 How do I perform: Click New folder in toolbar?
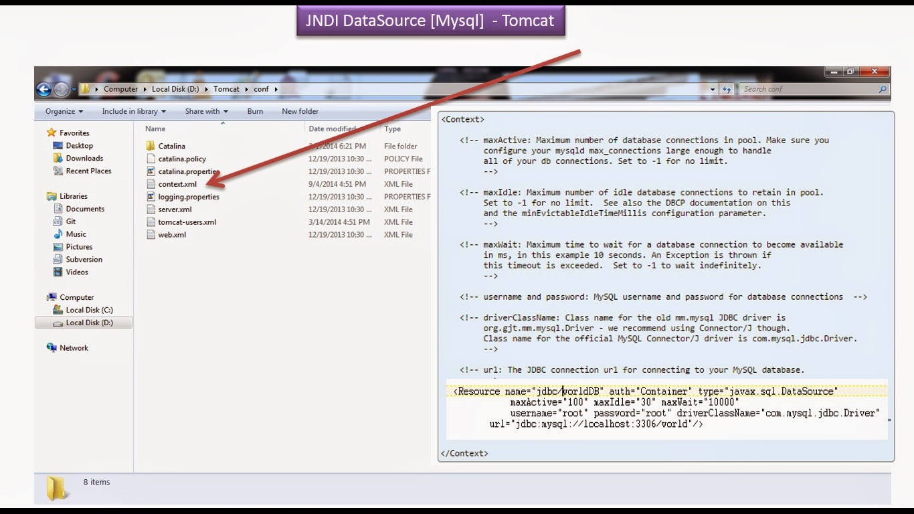click(300, 111)
